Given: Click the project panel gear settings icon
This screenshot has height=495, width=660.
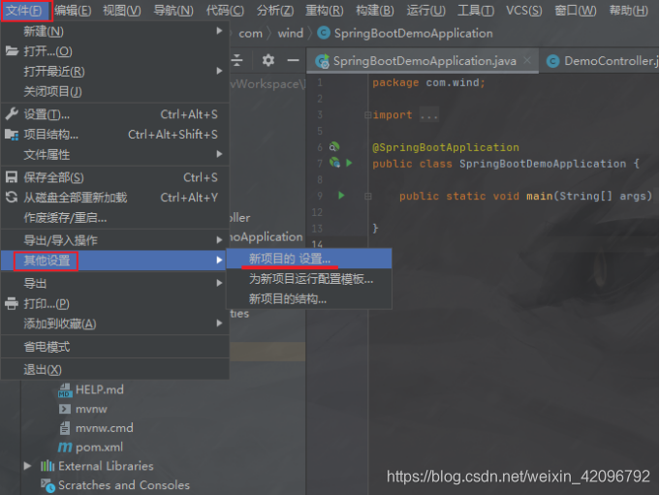Looking at the screenshot, I should [x=268, y=61].
